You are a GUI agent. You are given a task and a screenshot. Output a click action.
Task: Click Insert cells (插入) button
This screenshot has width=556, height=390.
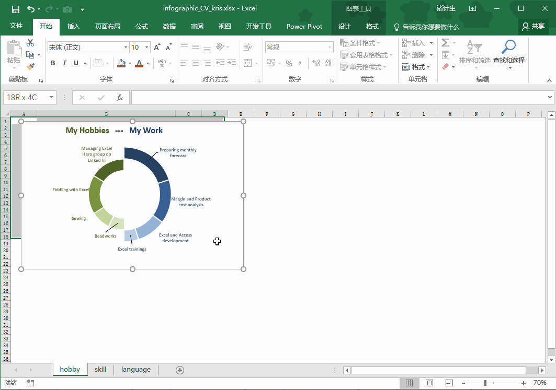pyautogui.click(x=413, y=43)
